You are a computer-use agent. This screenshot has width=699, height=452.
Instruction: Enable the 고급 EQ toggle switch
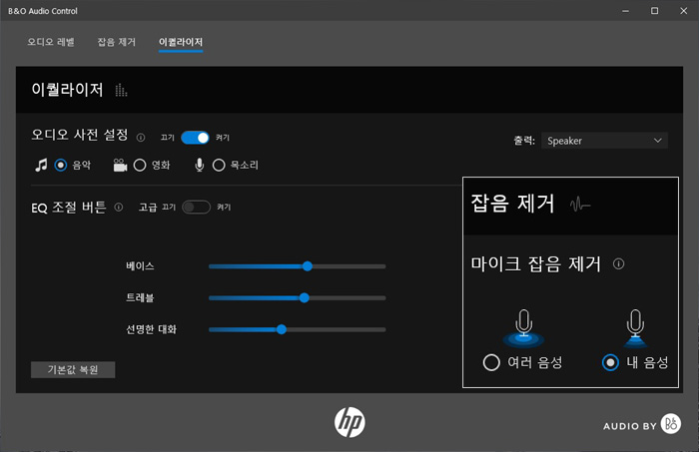pos(196,208)
